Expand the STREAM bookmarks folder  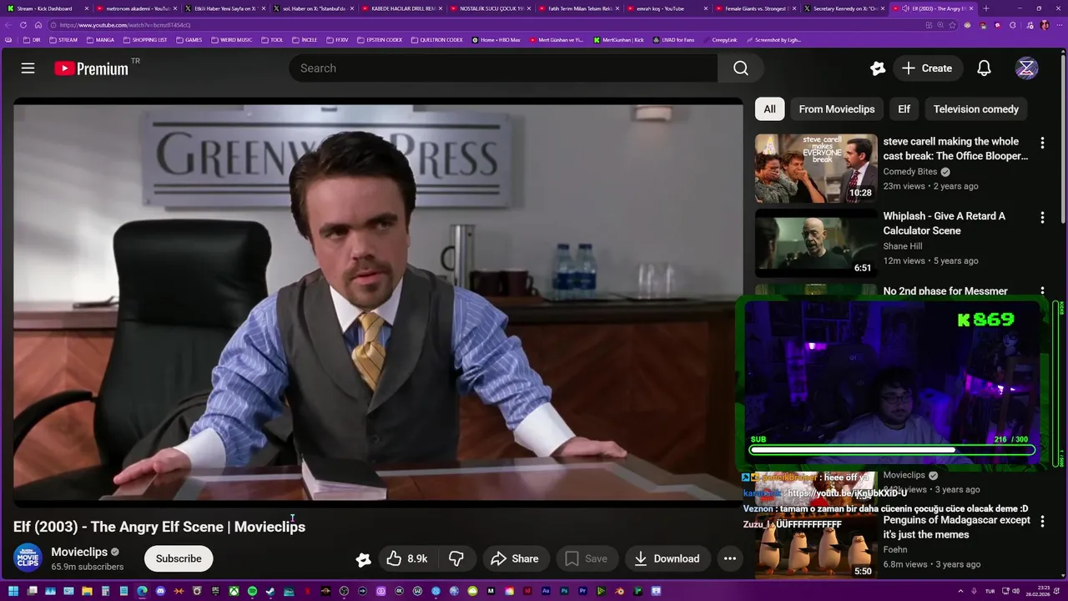tap(63, 40)
